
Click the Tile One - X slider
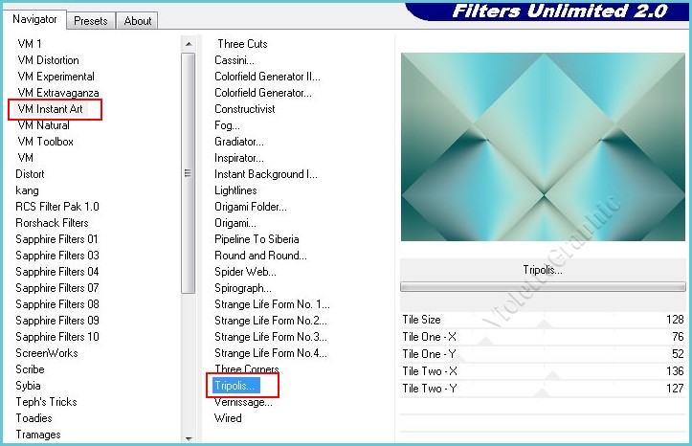click(543, 337)
